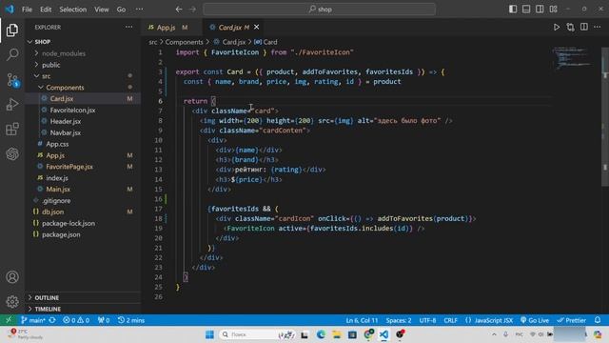Image resolution: width=609 pixels, height=343 pixels.
Task: Click the editor minimap
Action: [574, 58]
